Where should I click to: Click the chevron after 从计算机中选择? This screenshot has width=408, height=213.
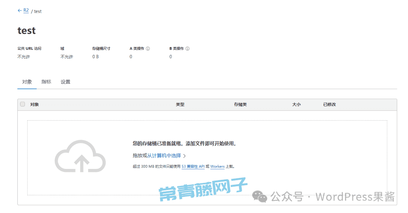(x=184, y=156)
